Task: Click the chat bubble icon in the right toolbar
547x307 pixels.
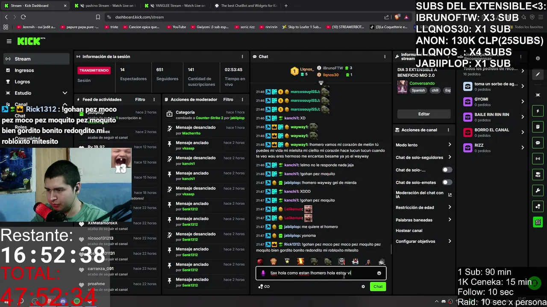Action: [x=538, y=143]
